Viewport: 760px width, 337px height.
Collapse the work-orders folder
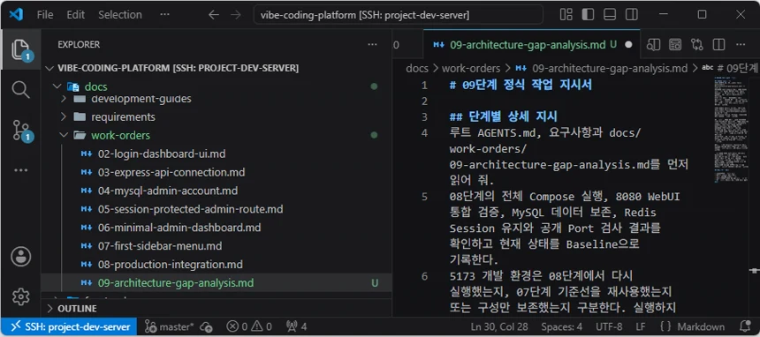tap(63, 135)
